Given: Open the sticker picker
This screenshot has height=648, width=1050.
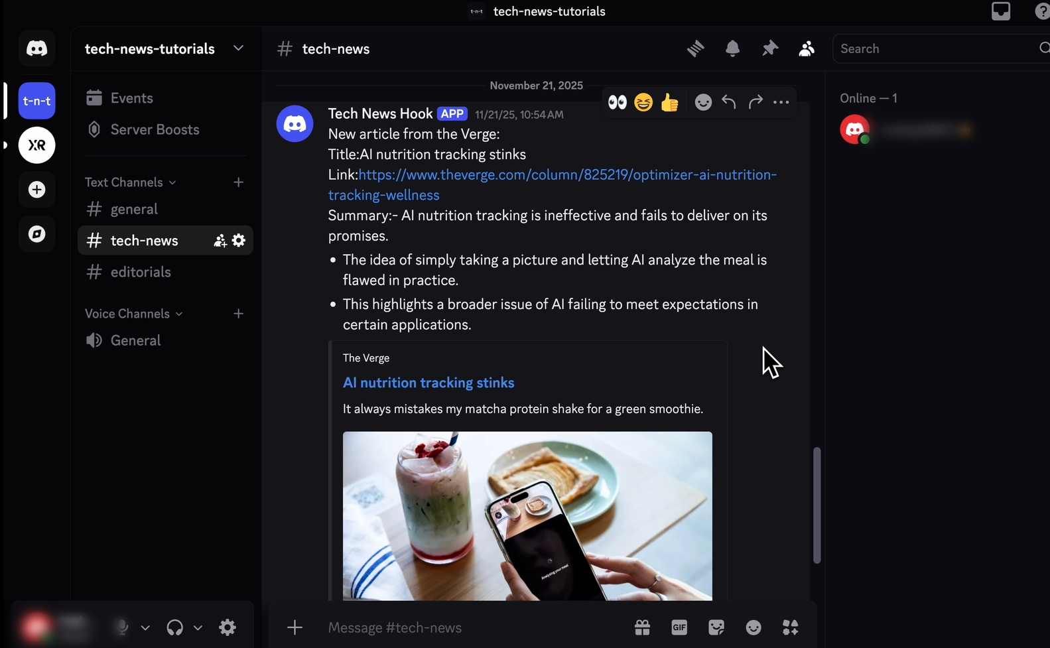Looking at the screenshot, I should (x=716, y=627).
